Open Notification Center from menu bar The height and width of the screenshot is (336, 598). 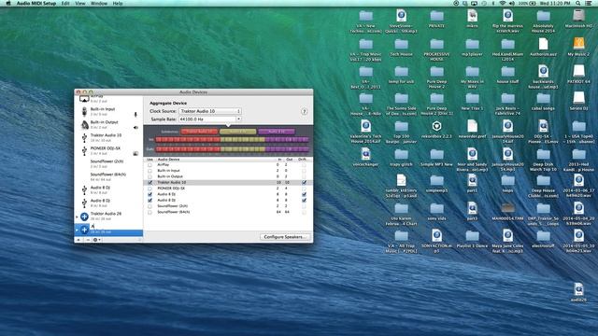click(x=589, y=3)
